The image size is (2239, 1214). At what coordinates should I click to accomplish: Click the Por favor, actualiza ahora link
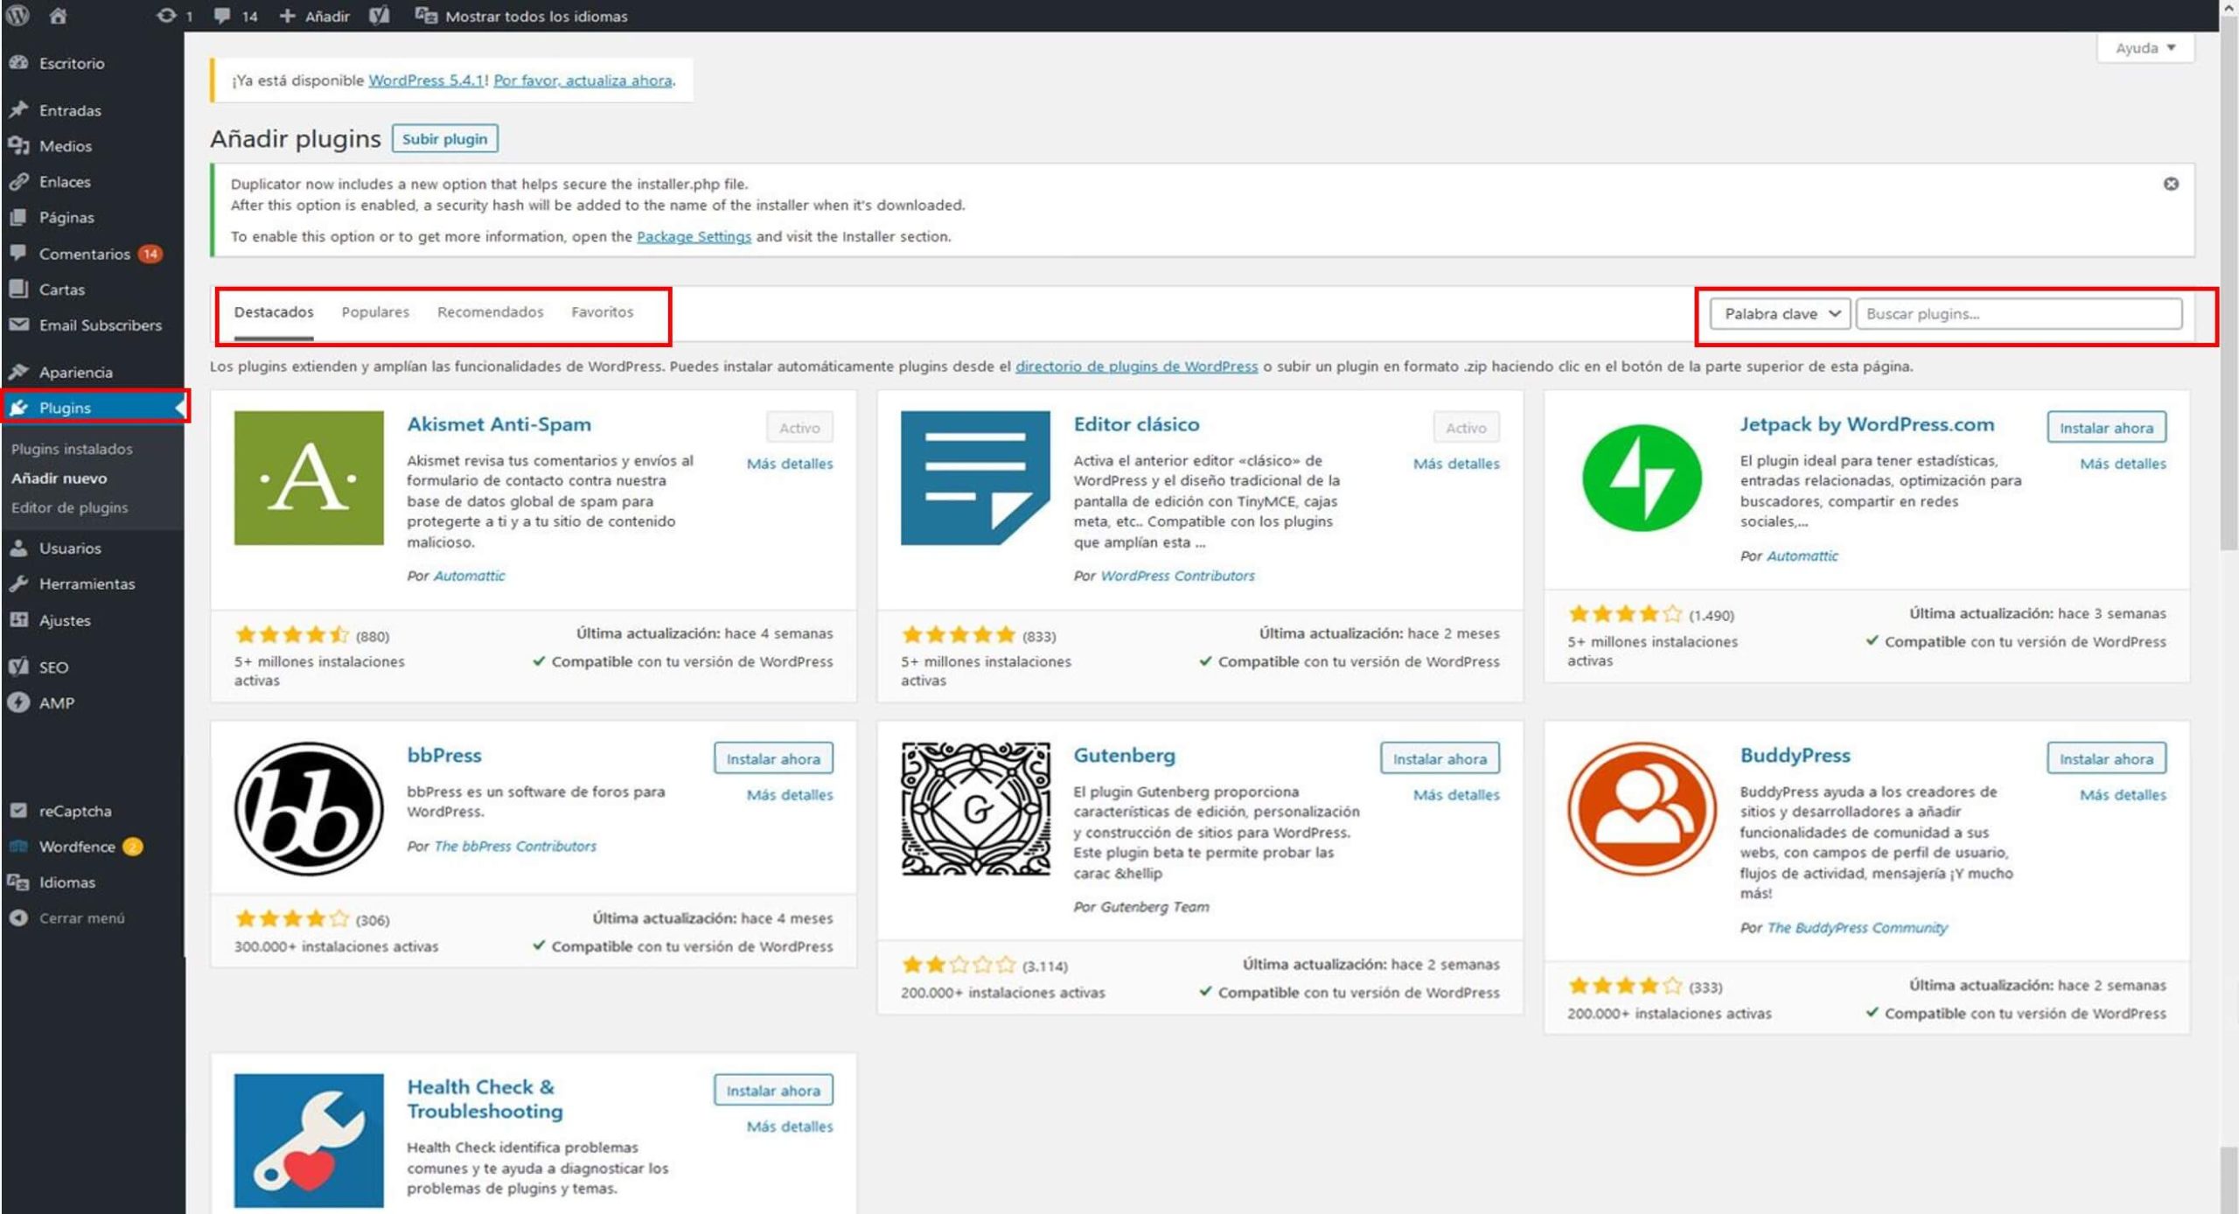582,80
